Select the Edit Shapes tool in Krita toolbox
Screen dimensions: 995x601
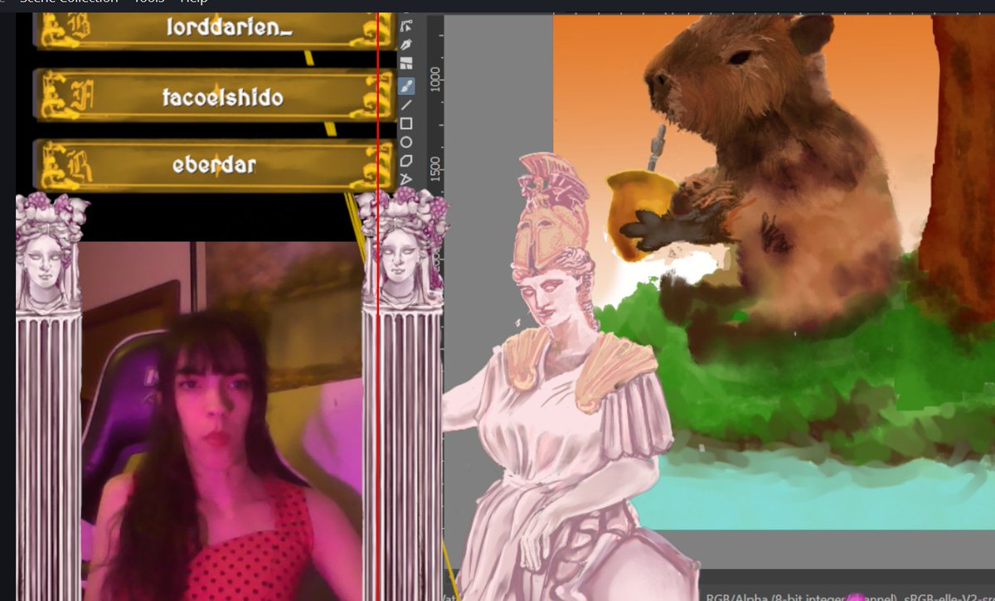coord(406,26)
